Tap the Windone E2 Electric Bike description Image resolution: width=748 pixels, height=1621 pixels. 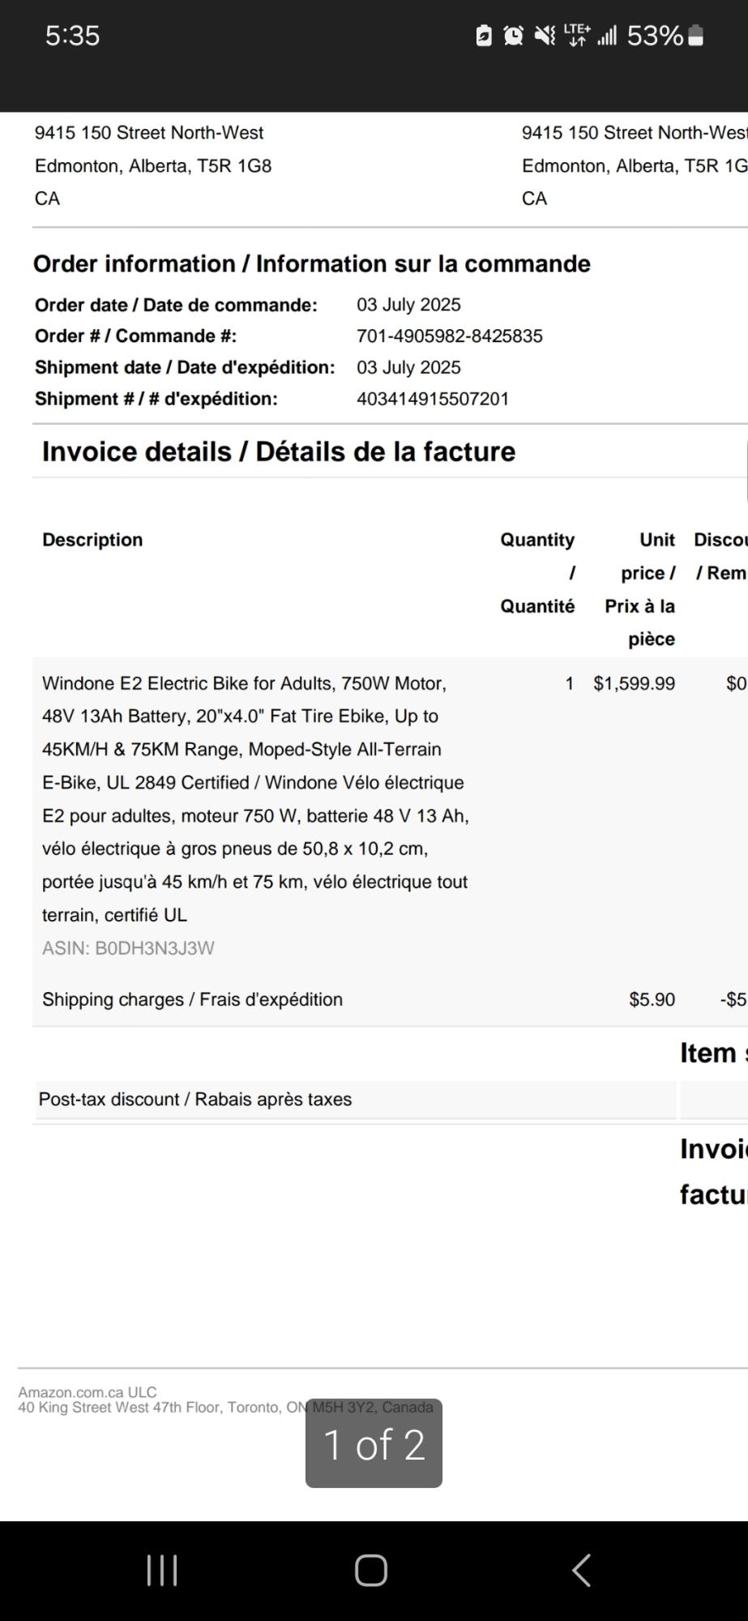pyautogui.click(x=255, y=799)
